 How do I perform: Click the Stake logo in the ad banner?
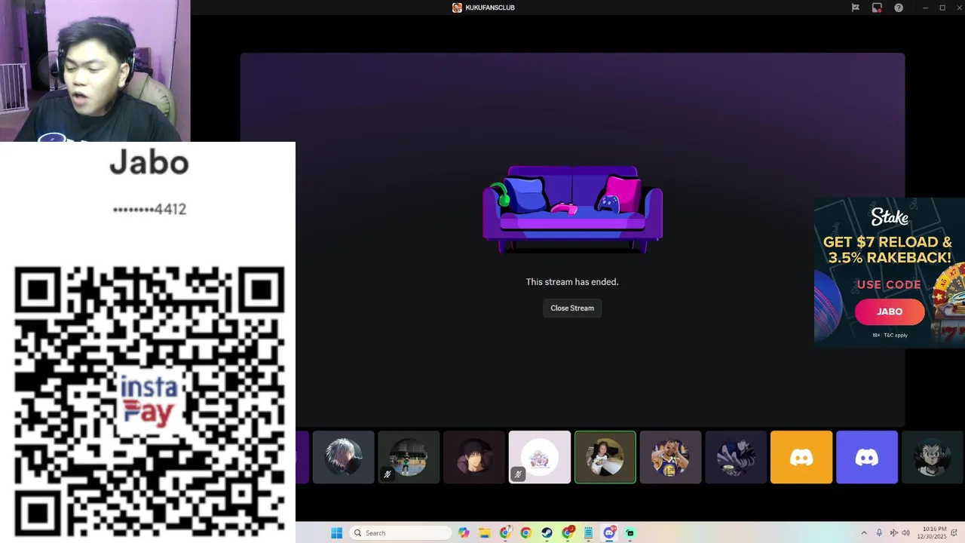coord(890,217)
